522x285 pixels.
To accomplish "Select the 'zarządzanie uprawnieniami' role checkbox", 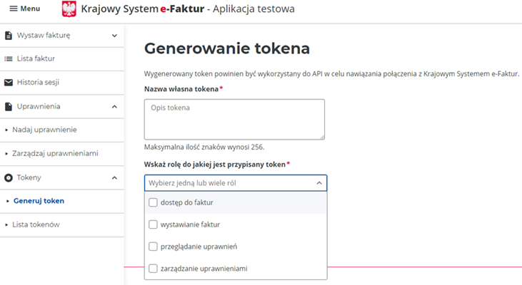I will point(153,269).
